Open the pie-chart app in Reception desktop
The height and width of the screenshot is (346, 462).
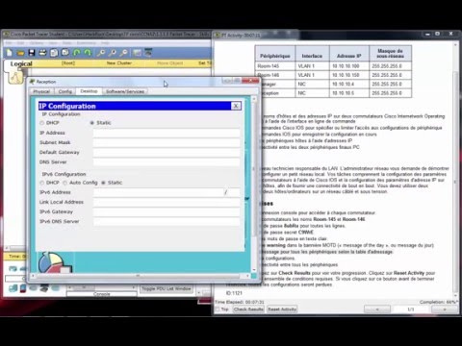click(55, 262)
